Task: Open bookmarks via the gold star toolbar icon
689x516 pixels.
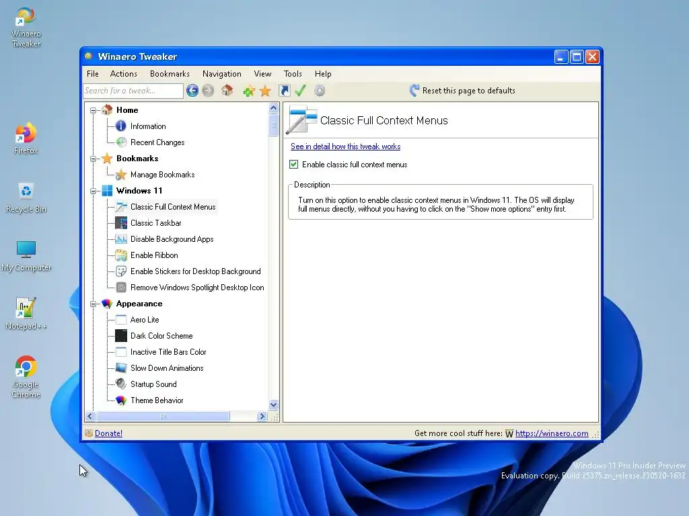Action: (265, 91)
